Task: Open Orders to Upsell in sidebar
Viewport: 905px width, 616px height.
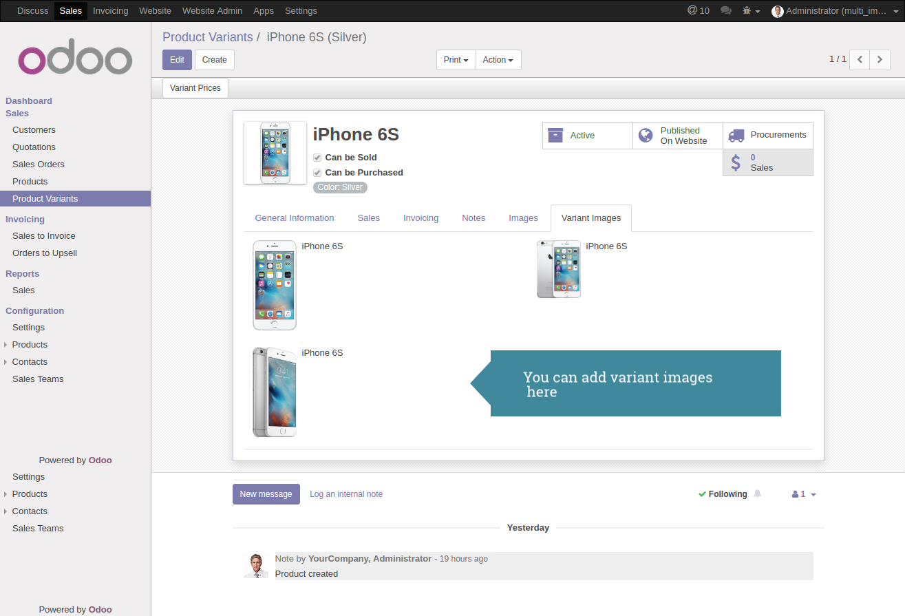Action: 45,253
